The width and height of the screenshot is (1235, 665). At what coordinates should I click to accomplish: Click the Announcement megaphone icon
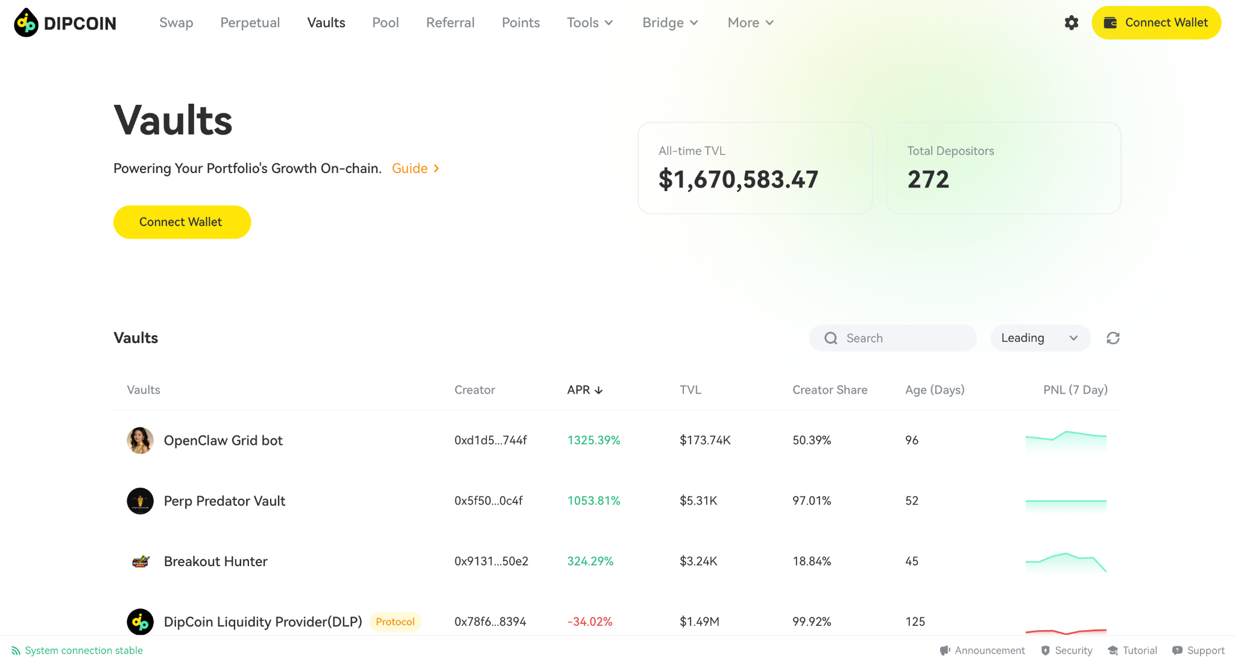click(945, 651)
